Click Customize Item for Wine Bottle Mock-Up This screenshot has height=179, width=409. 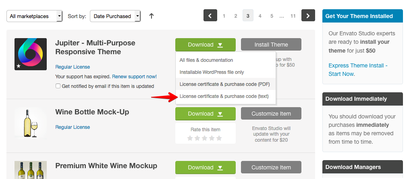(x=271, y=114)
